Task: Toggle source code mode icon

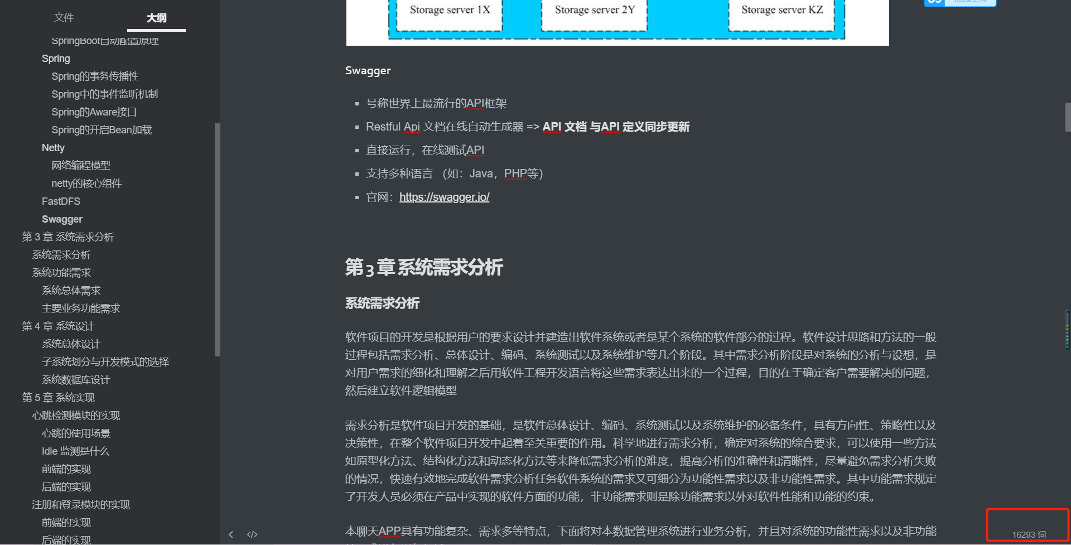Action: [252, 534]
